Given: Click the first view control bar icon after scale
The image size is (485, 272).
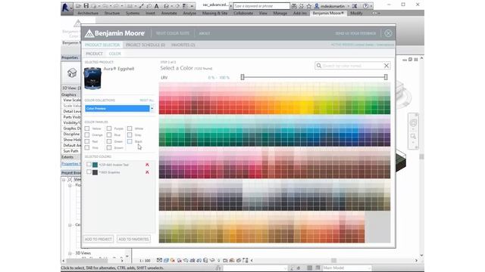Looking at the screenshot, I should pyautogui.click(x=159, y=261).
